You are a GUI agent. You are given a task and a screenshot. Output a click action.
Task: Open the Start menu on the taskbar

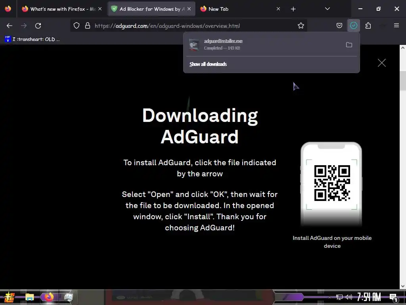pos(10,297)
